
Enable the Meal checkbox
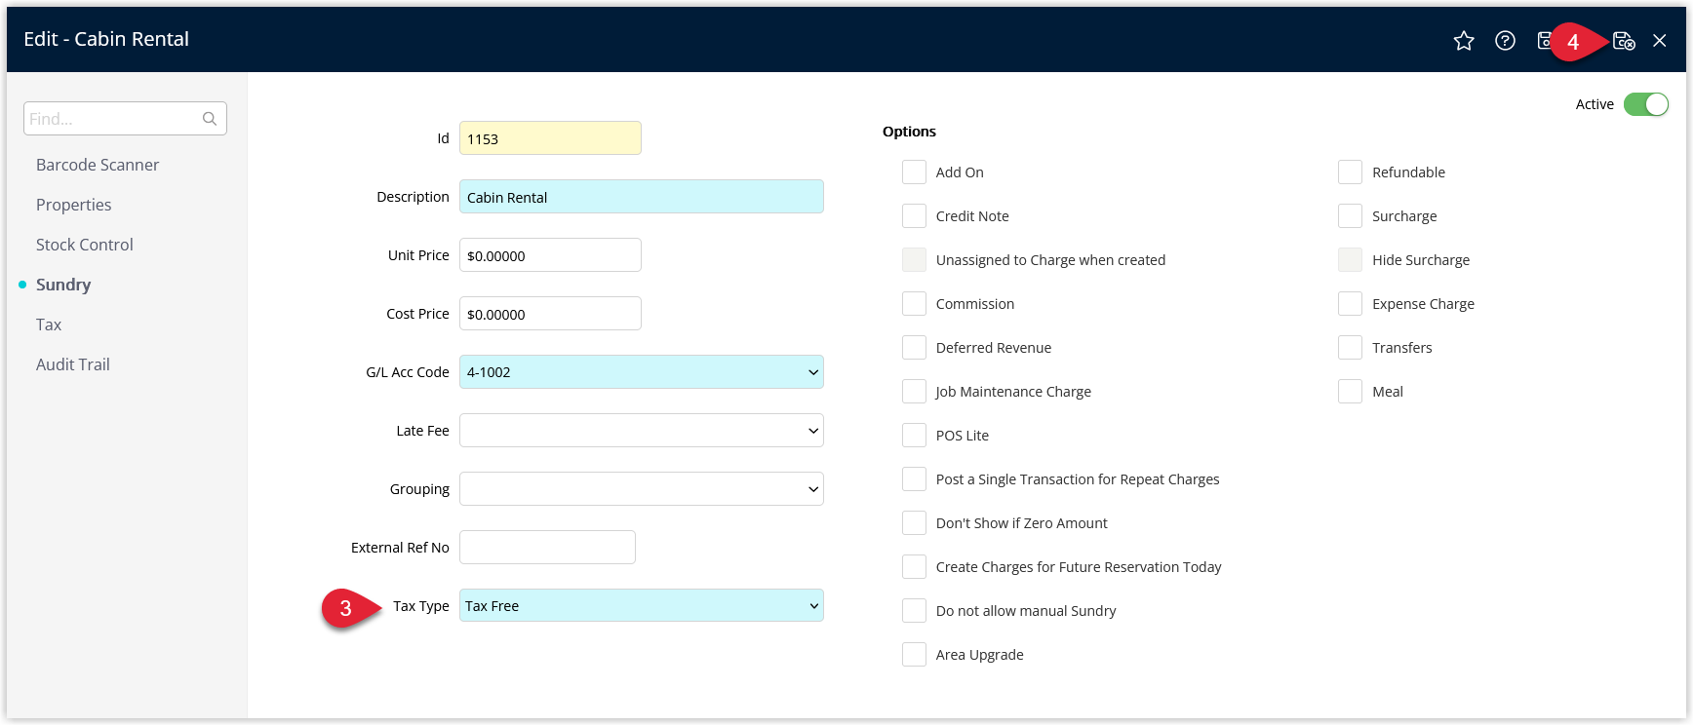tap(1350, 392)
